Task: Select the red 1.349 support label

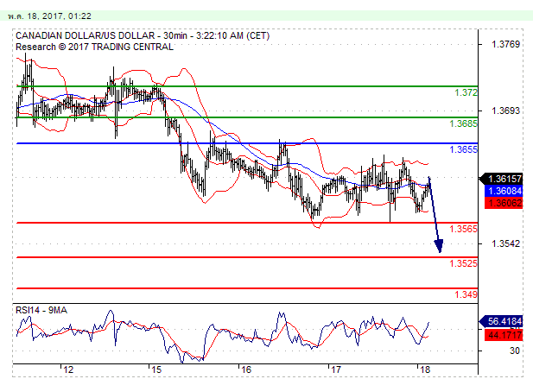Action: [x=466, y=294]
